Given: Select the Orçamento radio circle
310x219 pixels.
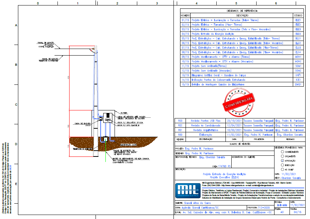Looking at the screenshot, I should tap(282, 156).
